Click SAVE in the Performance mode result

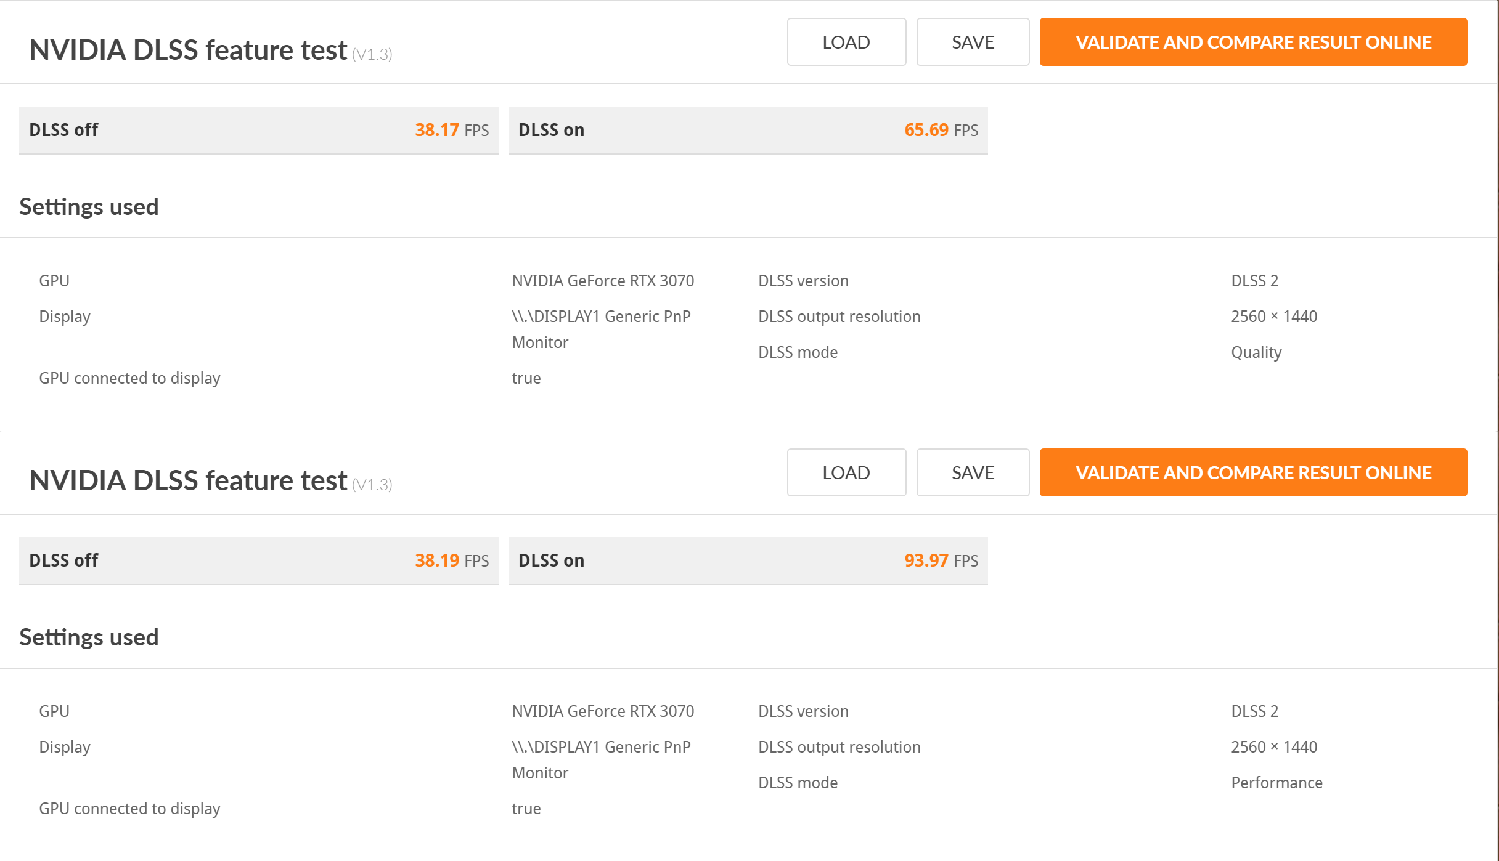973,472
